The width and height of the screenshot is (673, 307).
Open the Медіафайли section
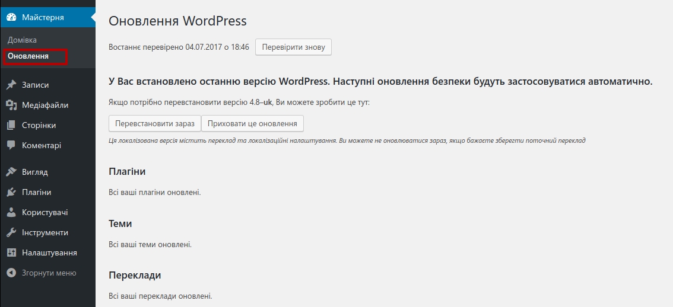[x=47, y=105]
